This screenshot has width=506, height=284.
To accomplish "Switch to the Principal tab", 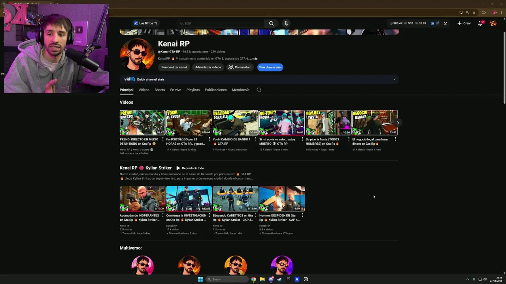I will click(126, 90).
